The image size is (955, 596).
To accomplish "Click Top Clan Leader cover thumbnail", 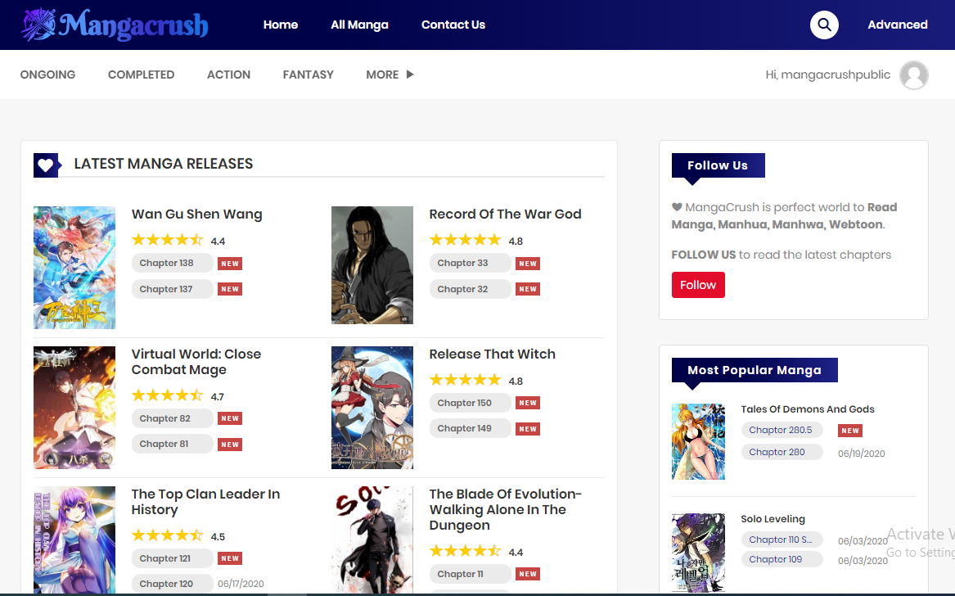I will tap(74, 540).
